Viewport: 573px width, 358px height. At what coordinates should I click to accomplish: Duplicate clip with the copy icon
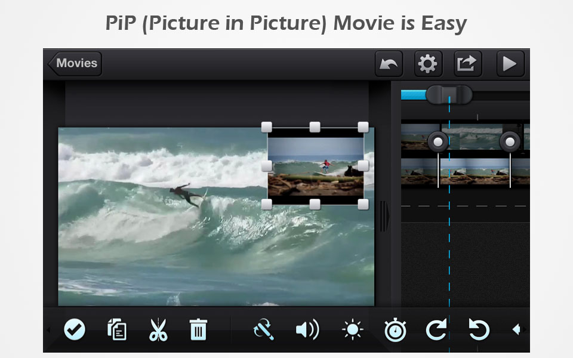117,329
